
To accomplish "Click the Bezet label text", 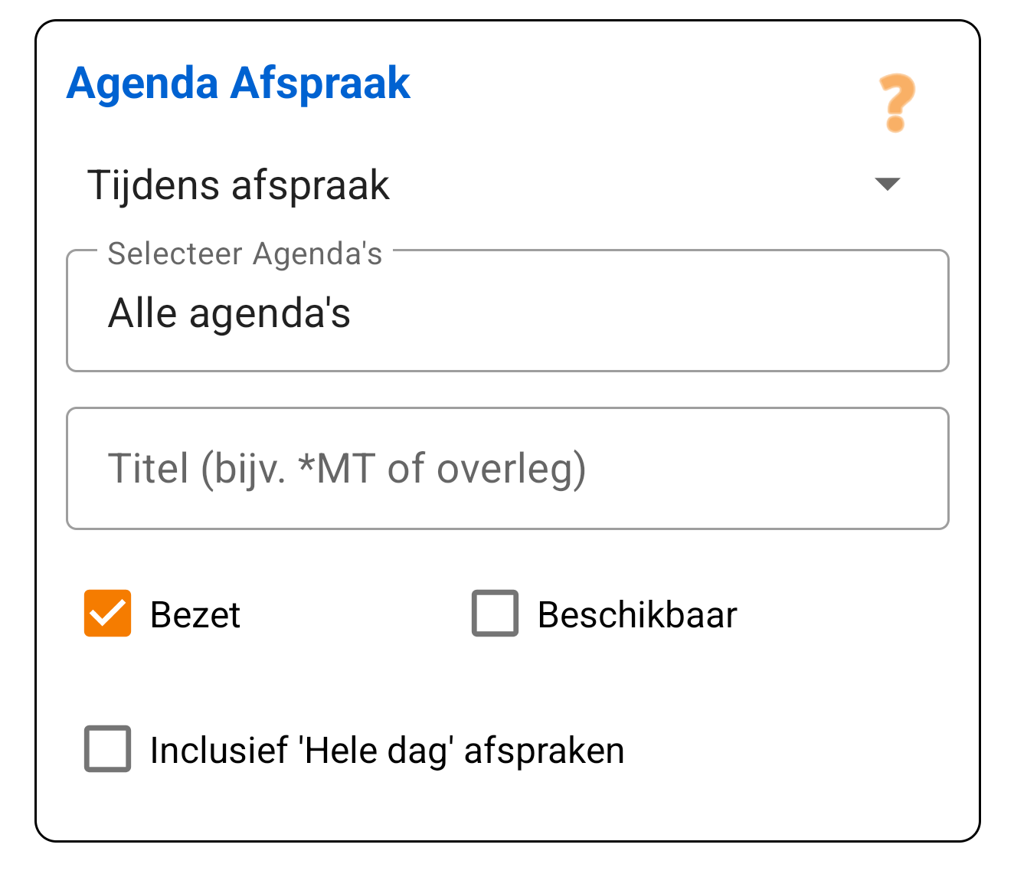I will coord(195,614).
